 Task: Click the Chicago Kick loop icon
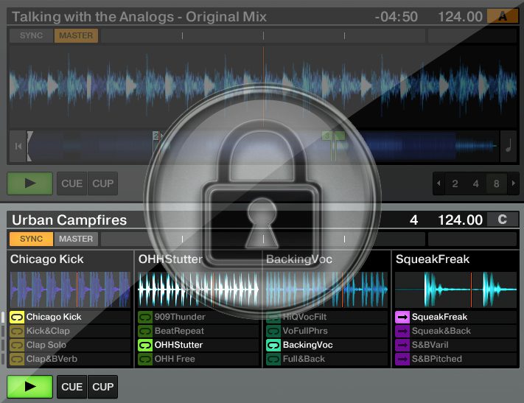17,317
